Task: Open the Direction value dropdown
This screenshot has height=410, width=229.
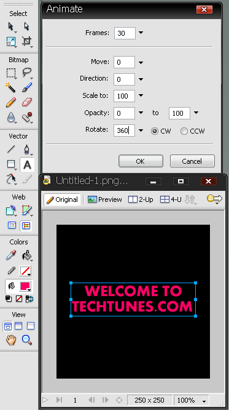Action: [x=141, y=79]
